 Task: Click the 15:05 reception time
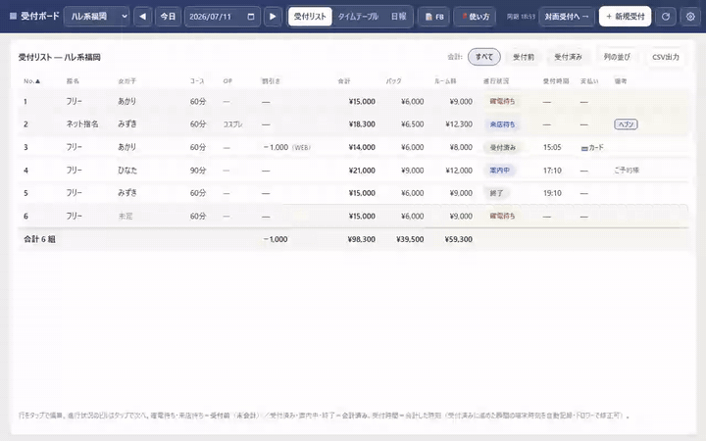(x=552, y=147)
